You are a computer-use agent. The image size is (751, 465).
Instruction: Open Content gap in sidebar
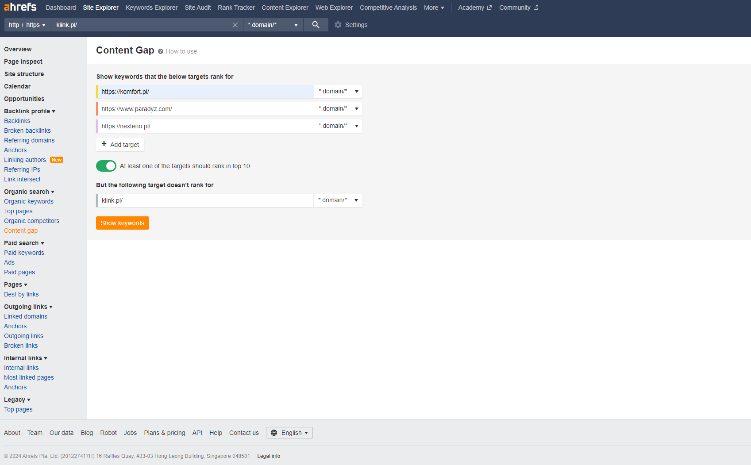(x=21, y=231)
